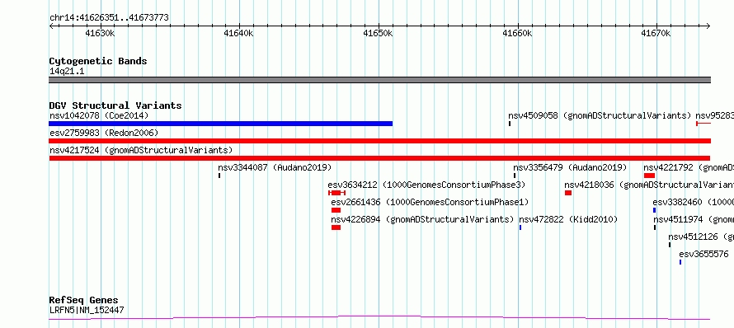
Task: Click the DGV Structural Variants track title
Action: 115,105
